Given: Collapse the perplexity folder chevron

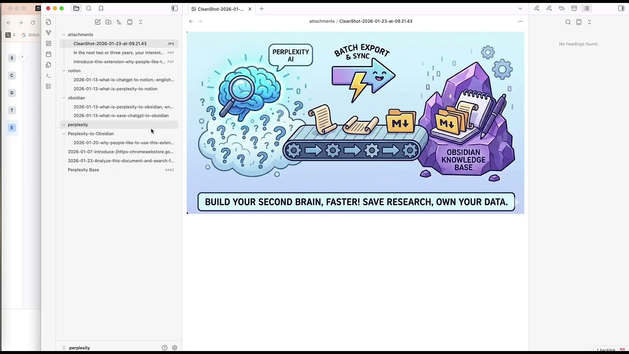Looking at the screenshot, I should tap(64, 125).
